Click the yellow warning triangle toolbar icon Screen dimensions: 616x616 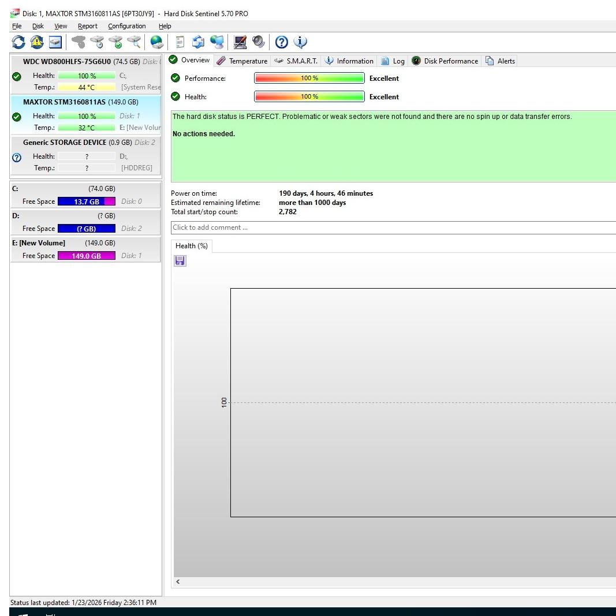click(37, 42)
